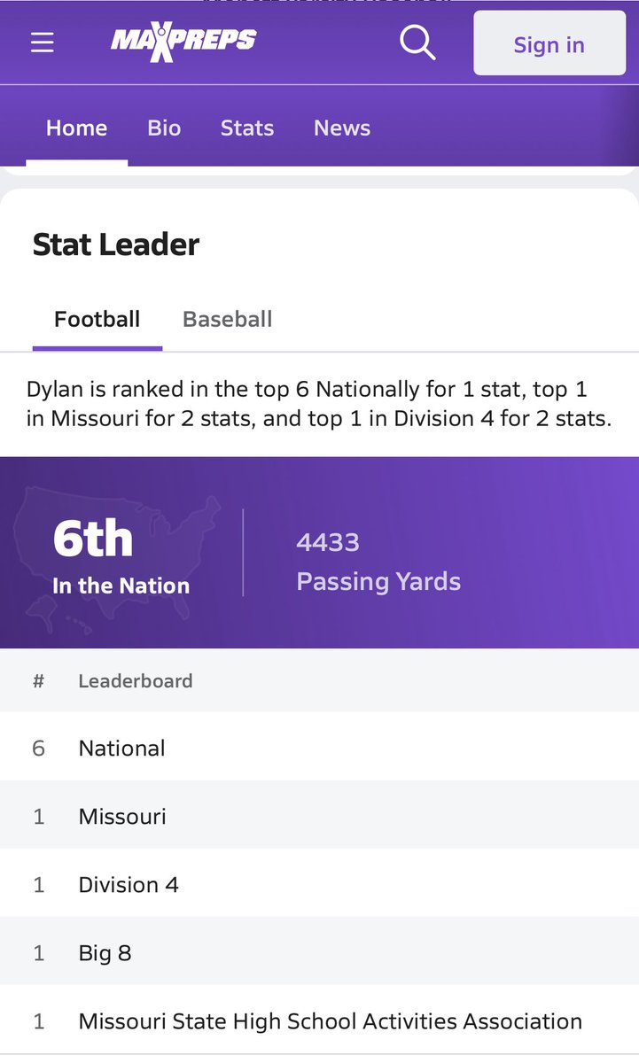Open the Big 8 leaderboard row
The image size is (639, 1063).
319,952
